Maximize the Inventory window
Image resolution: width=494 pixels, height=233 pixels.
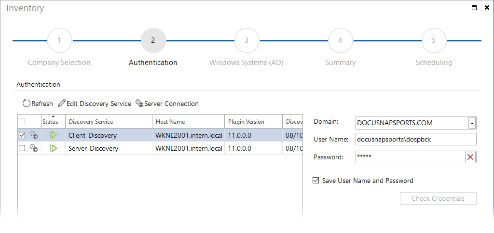point(474,8)
